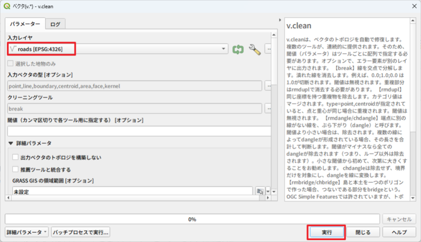421x242 pixels.
Task: Select the パラメーター tab
Action: 25,24
